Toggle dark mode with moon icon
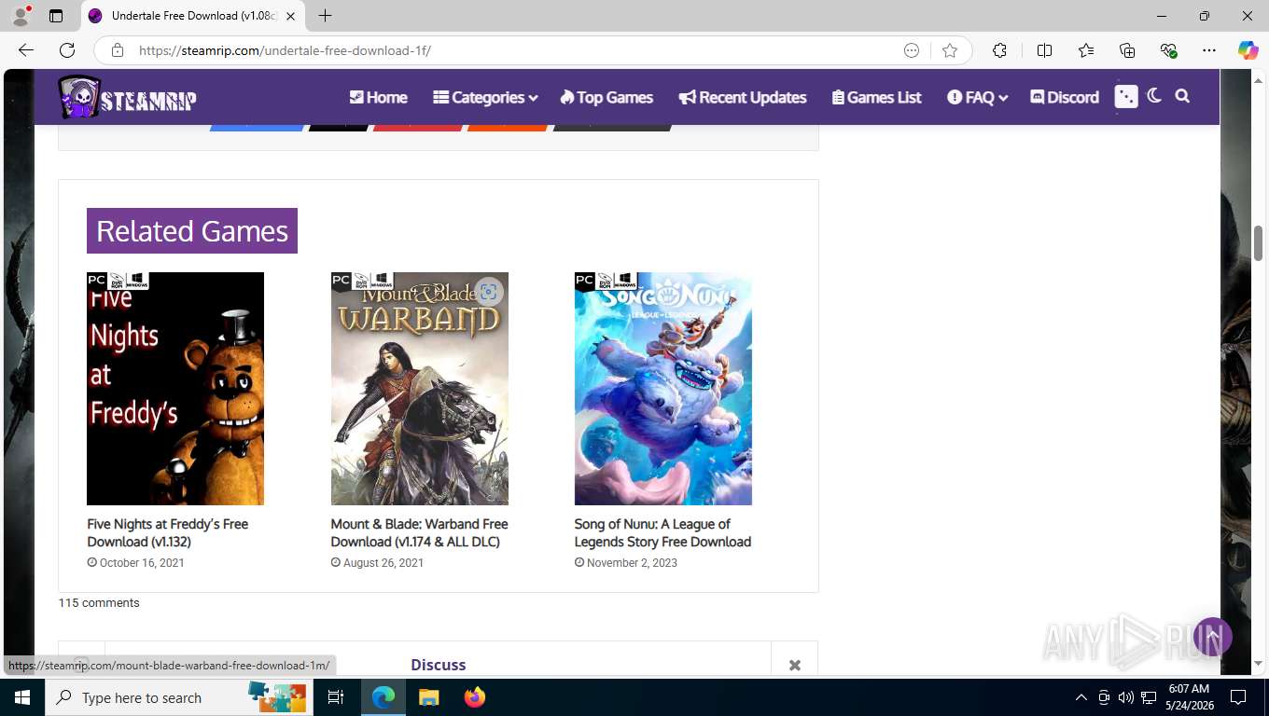 pyautogui.click(x=1154, y=96)
